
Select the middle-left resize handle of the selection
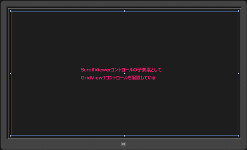point(11,73)
